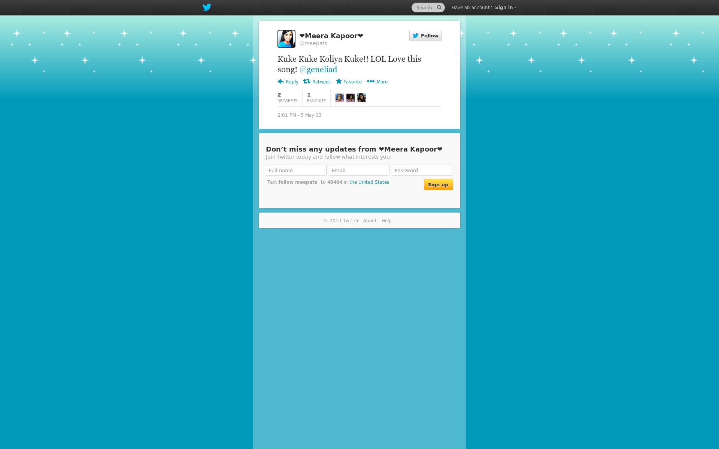
Task: Click the 'Have an account?' text
Action: point(472,7)
